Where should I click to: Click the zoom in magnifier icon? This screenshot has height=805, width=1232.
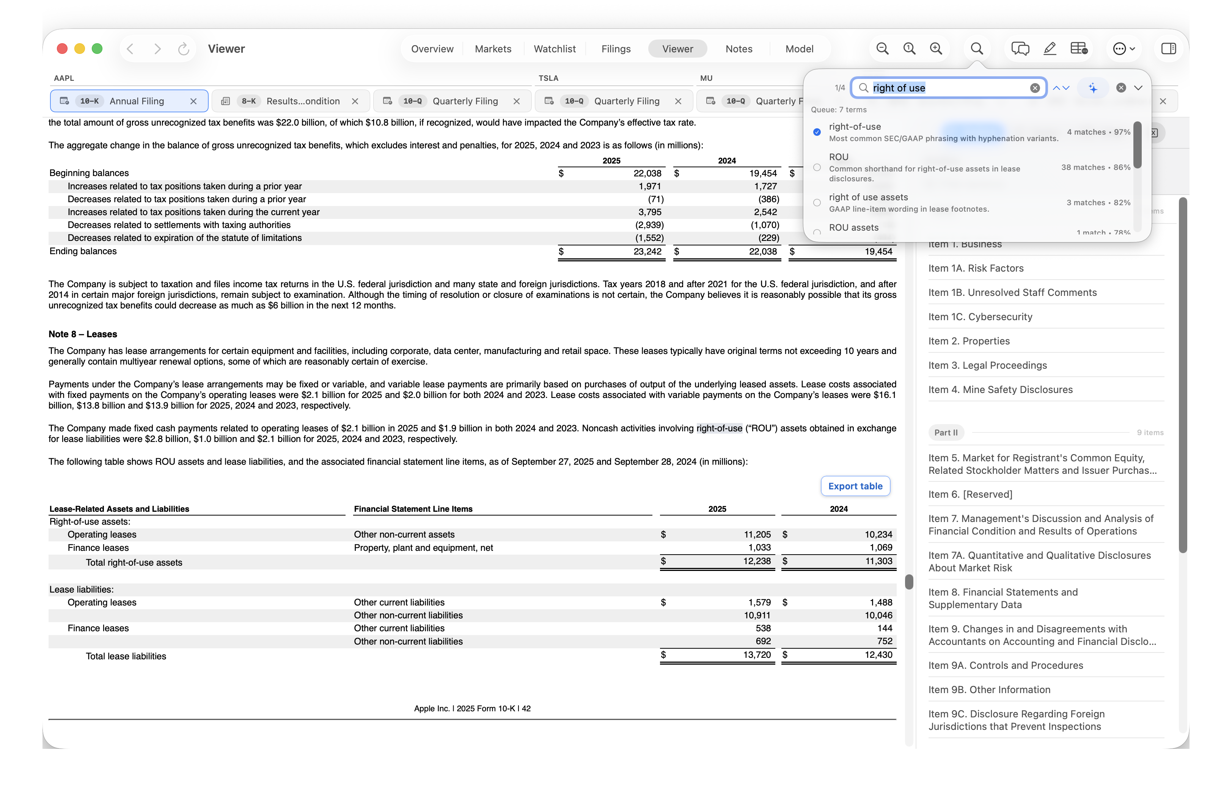coord(936,49)
